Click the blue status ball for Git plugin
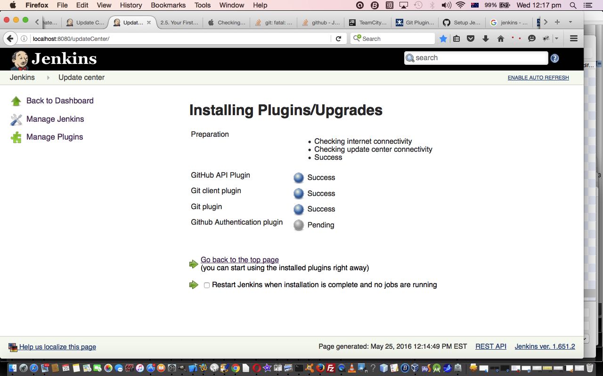The height and width of the screenshot is (376, 603). (299, 209)
